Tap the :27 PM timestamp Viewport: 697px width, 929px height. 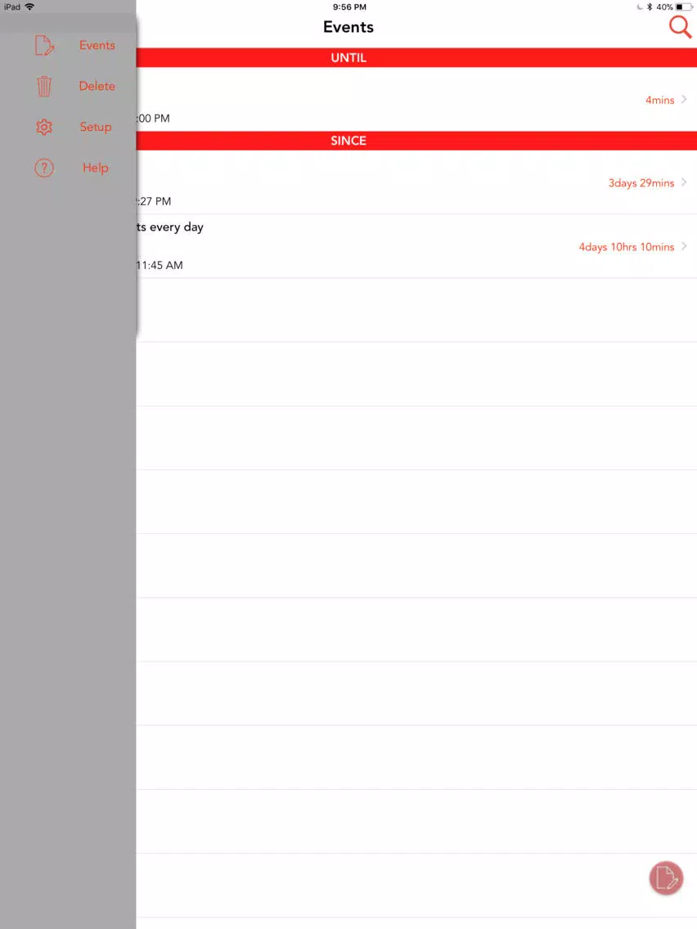[x=154, y=201]
